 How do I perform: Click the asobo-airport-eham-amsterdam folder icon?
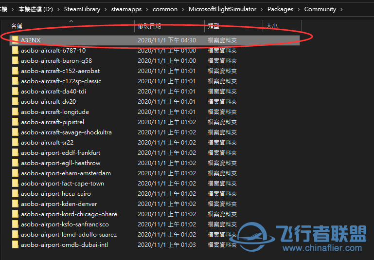pos(15,173)
